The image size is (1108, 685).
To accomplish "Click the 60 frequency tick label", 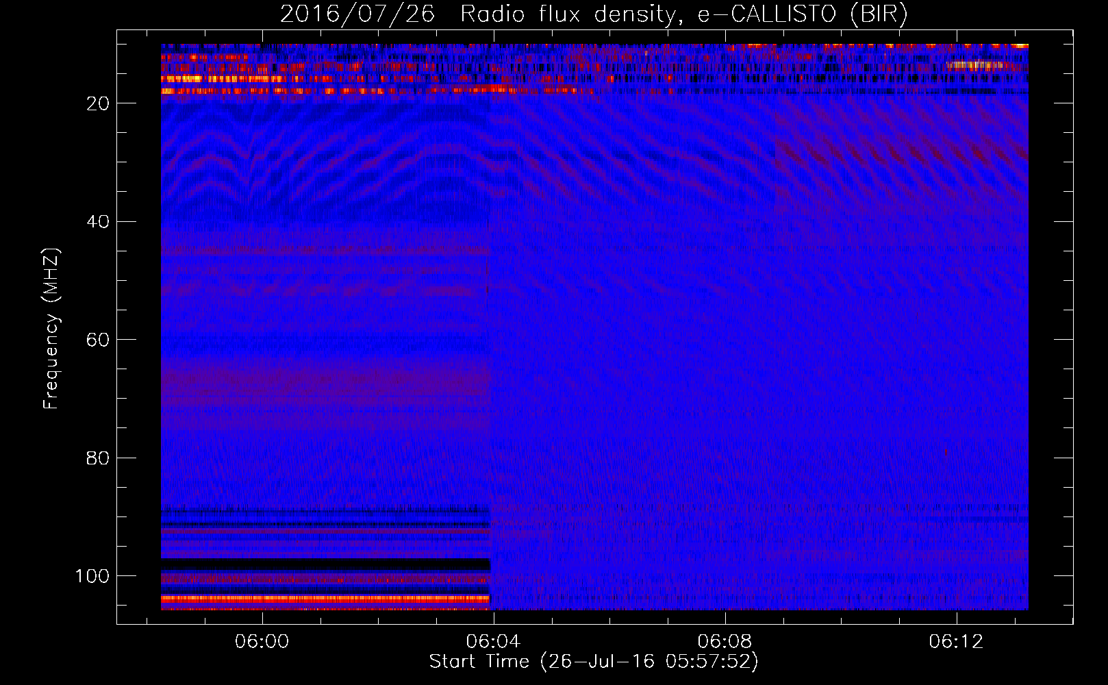I will tap(98, 340).
